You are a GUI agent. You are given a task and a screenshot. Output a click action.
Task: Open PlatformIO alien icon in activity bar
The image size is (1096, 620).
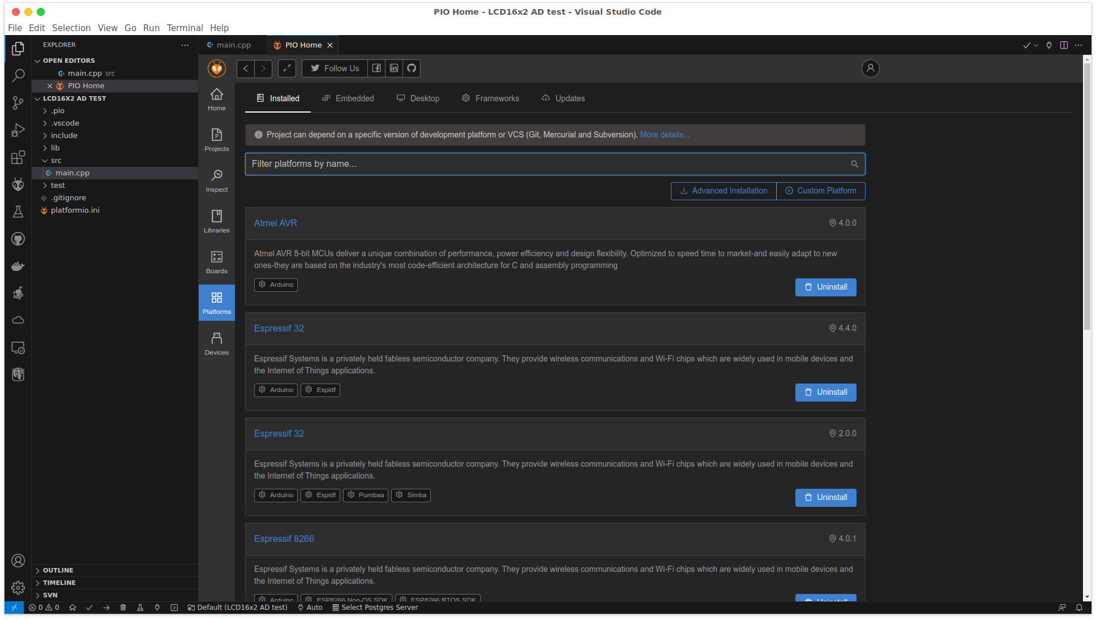pos(18,184)
